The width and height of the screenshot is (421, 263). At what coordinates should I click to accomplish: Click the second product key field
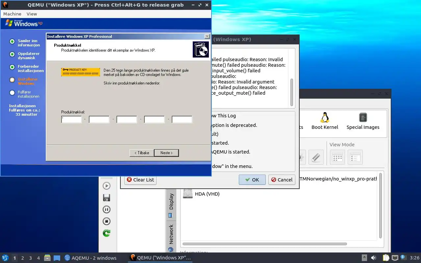pyautogui.click(x=99, y=119)
